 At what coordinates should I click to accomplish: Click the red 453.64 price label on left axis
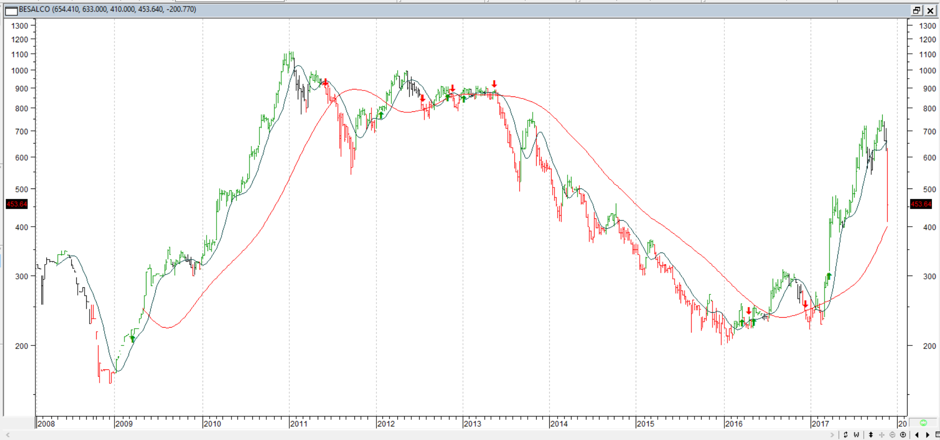tap(16, 204)
